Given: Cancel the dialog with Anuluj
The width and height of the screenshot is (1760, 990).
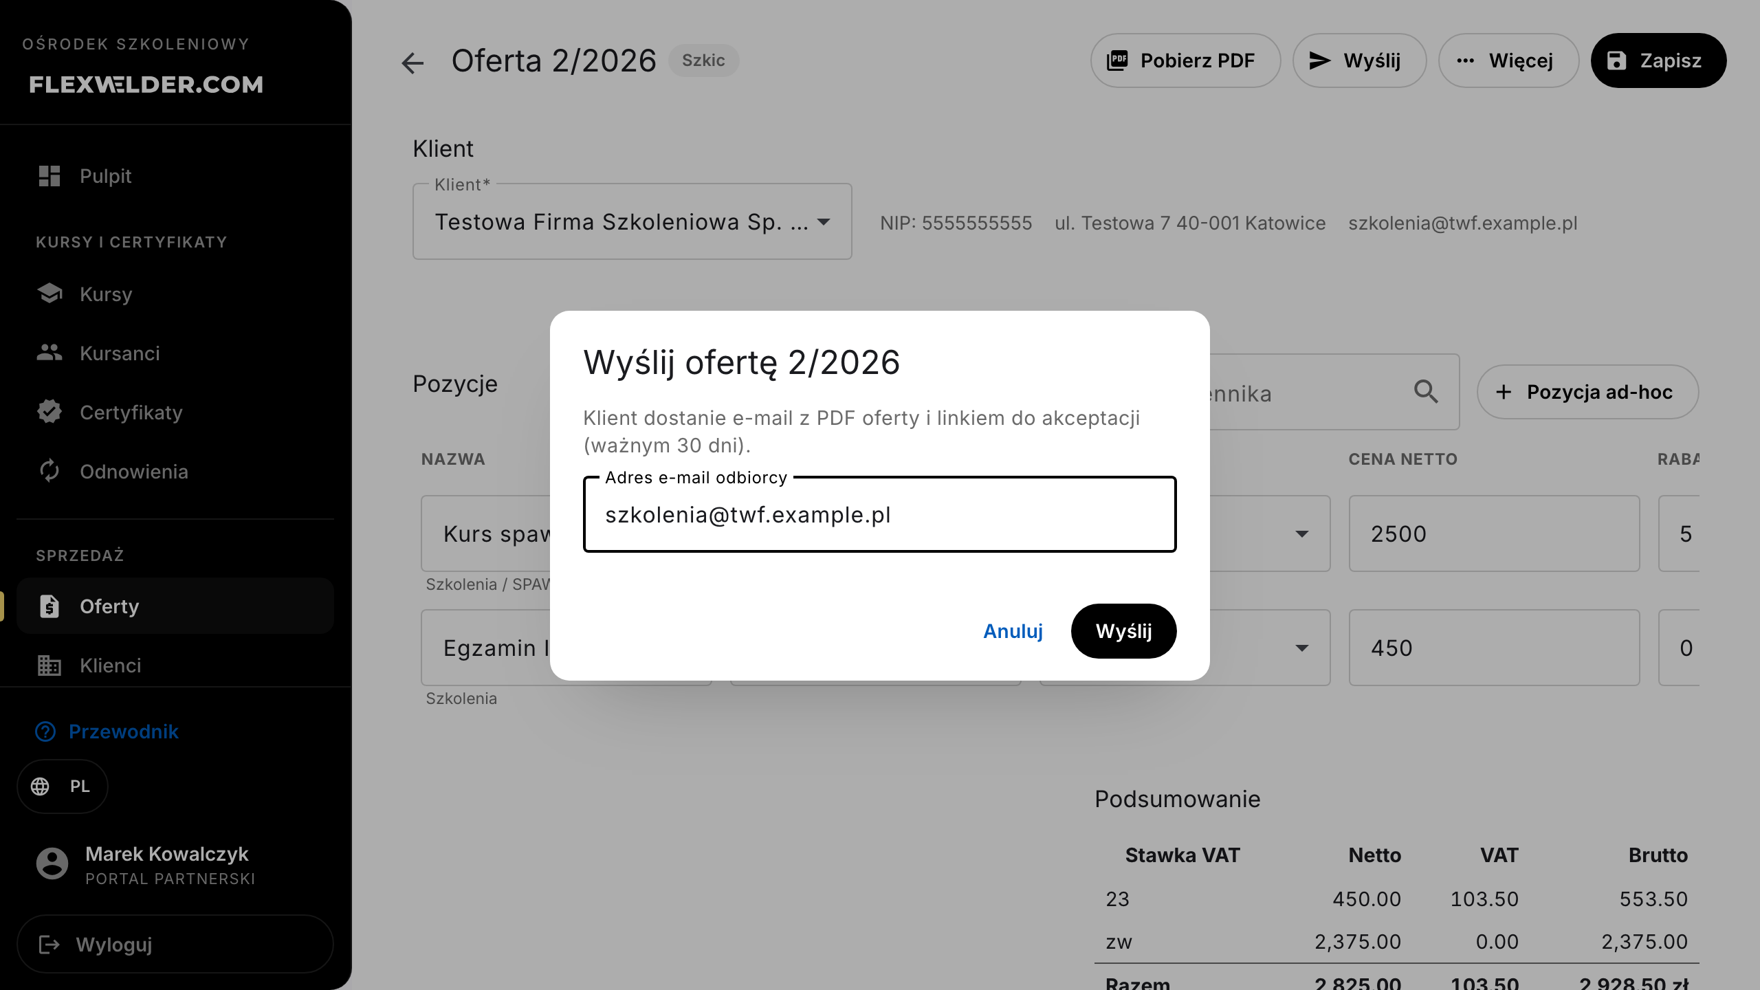Looking at the screenshot, I should tap(1013, 631).
